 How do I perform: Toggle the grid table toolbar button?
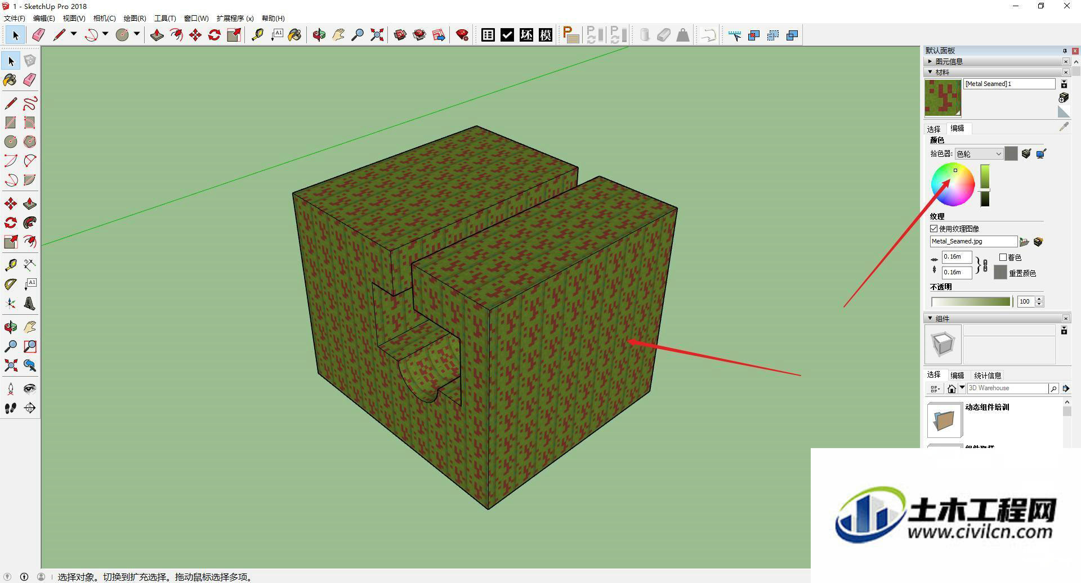pyautogui.click(x=488, y=35)
